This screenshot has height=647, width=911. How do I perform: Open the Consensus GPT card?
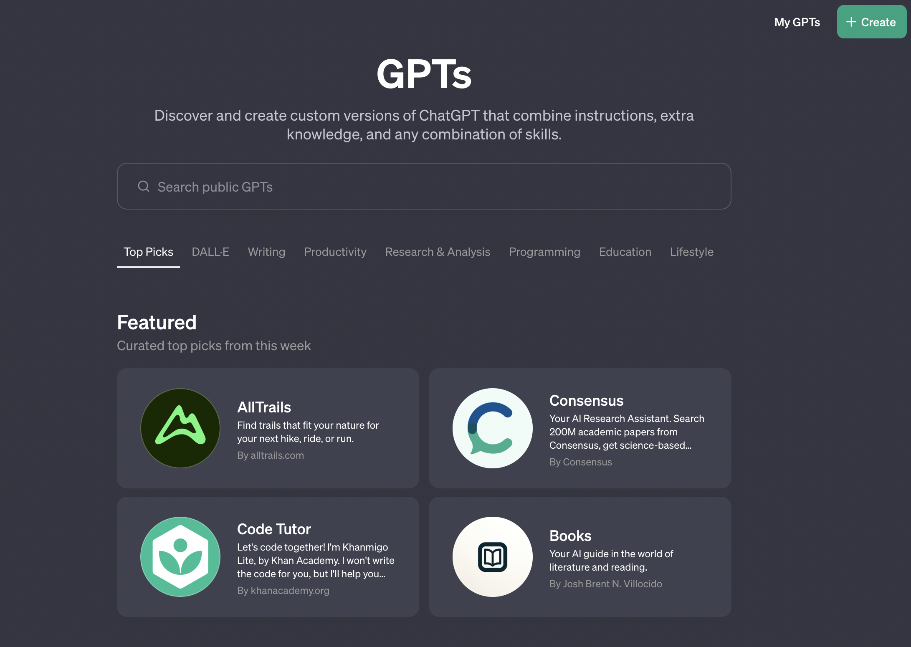click(x=580, y=429)
